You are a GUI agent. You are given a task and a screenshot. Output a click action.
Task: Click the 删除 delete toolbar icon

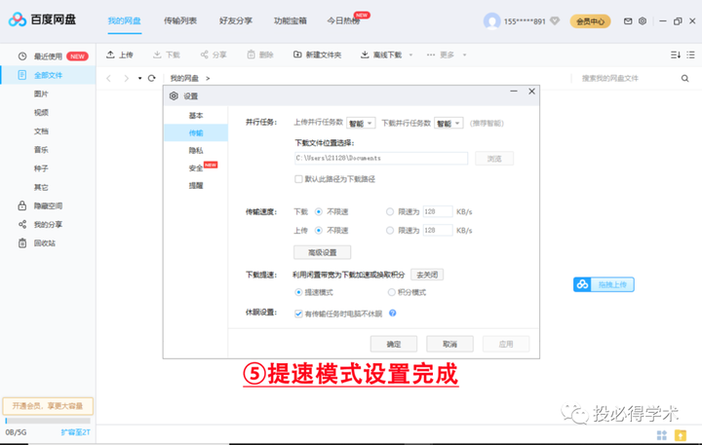coord(252,55)
